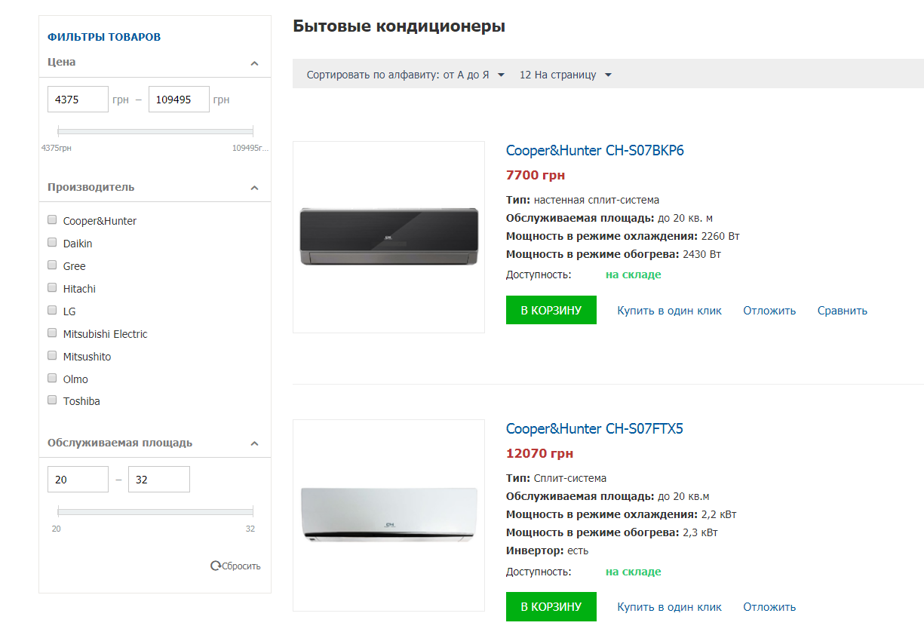The image size is (924, 641).
Task: Click the Сбросить reset link text
Action: 241,566
